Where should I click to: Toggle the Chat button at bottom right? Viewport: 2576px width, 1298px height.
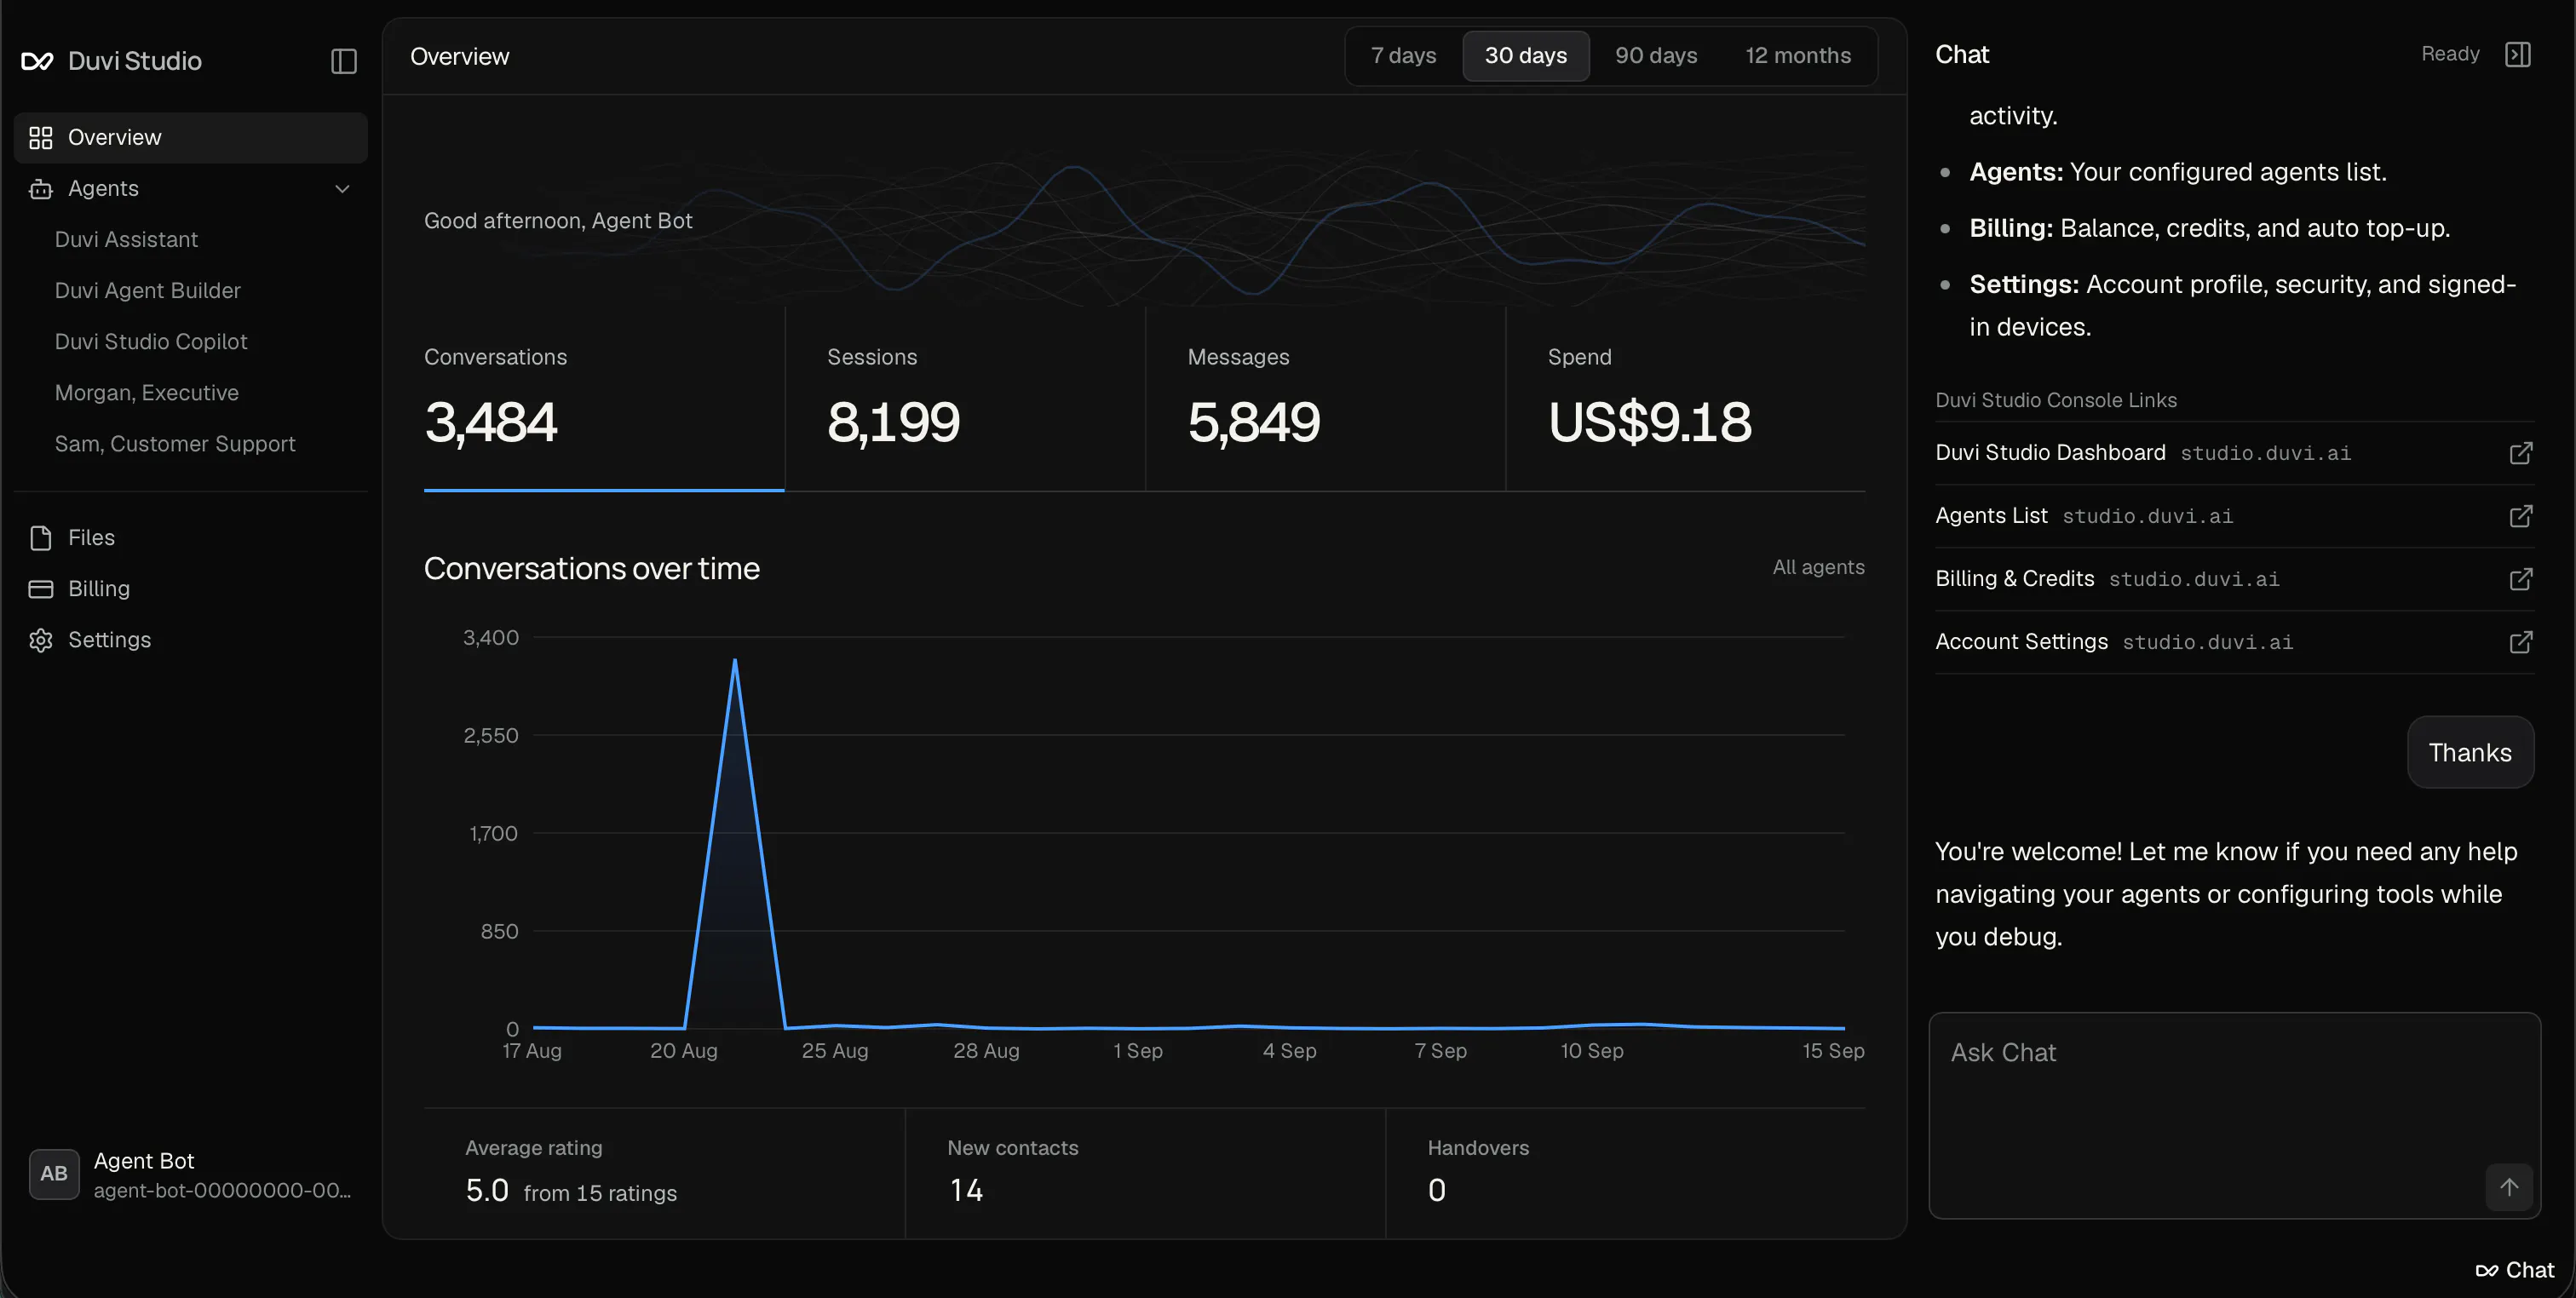click(2514, 1270)
